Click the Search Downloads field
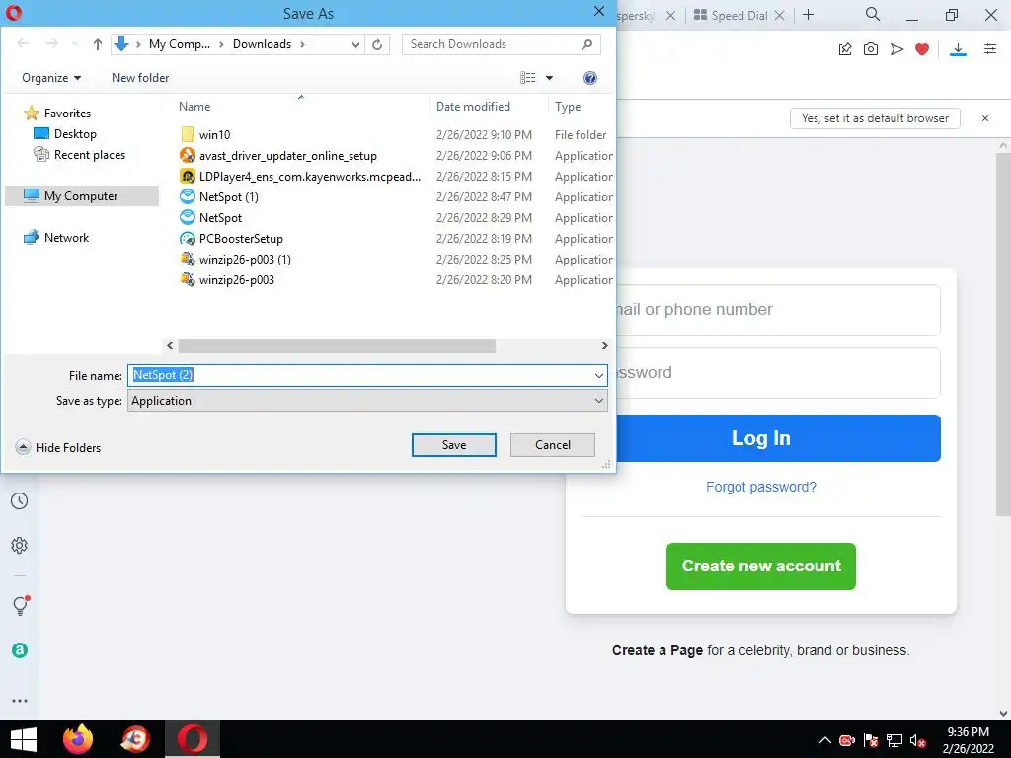The image size is (1011, 758). [492, 44]
